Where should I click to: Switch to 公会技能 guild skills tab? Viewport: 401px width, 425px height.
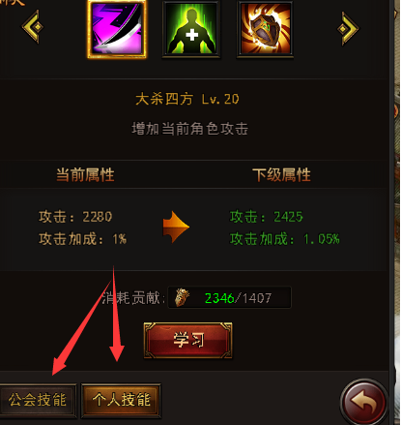point(38,400)
